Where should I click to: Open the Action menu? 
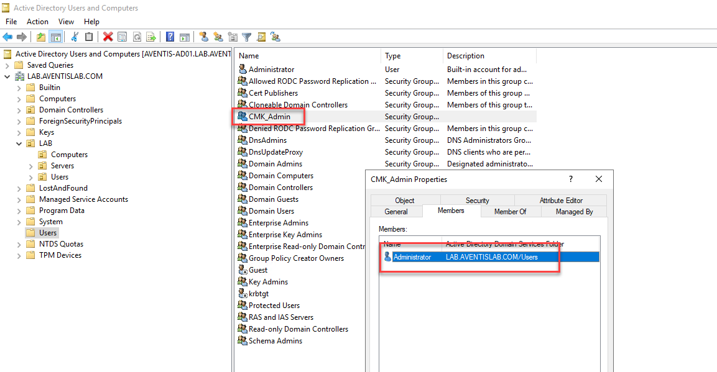click(x=37, y=21)
